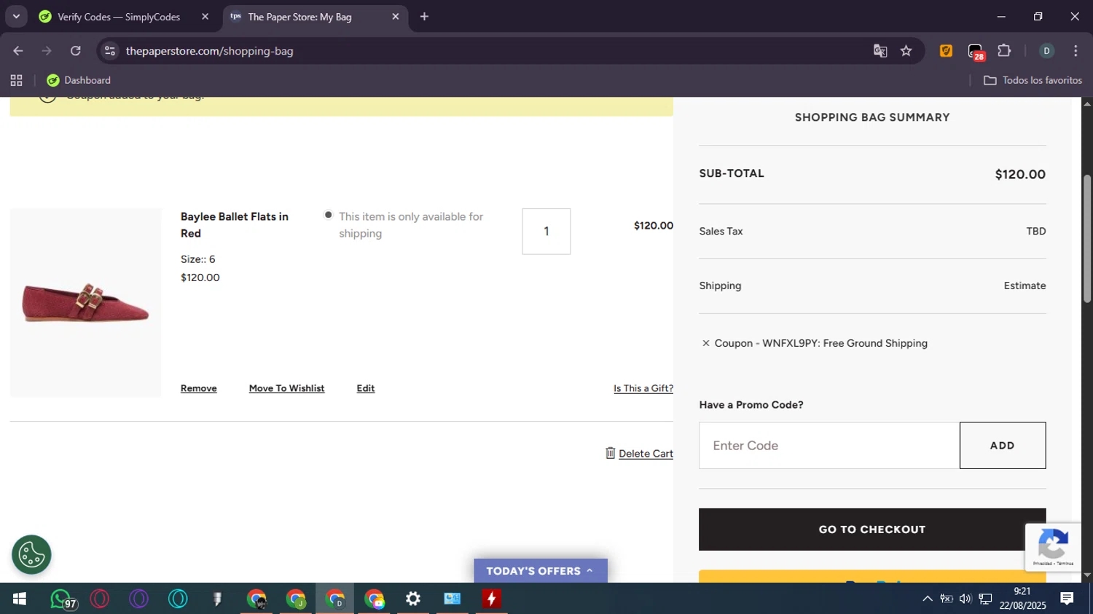
Task: Open the tab search dropdown arrow
Action: coord(16,16)
